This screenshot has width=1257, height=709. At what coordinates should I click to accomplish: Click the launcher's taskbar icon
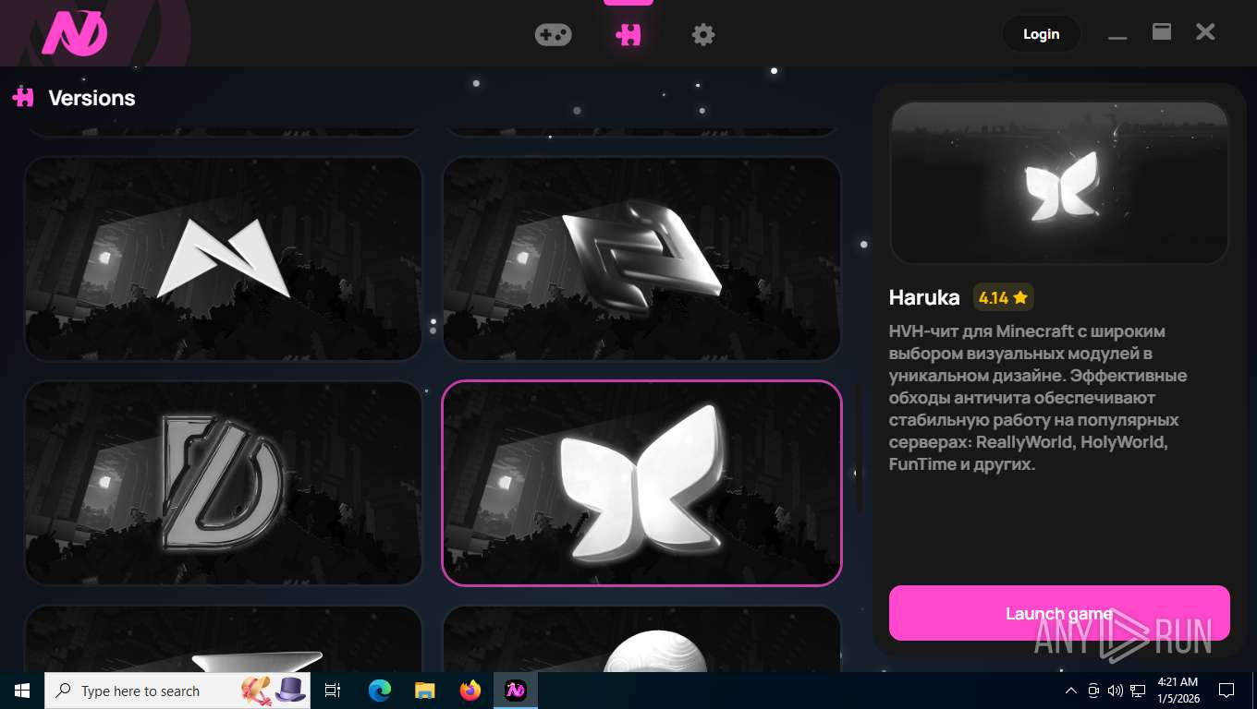click(x=516, y=691)
